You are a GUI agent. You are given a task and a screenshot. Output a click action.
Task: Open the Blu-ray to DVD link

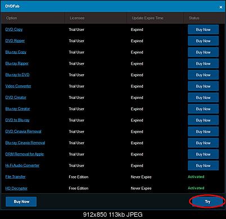[17, 75]
